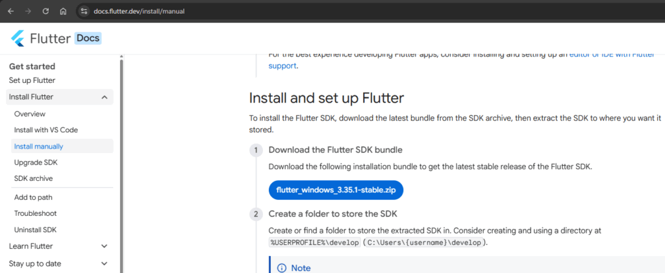This screenshot has width=665, height=273.
Task: Collapse the Install Flutter section chevron
Action: point(105,97)
